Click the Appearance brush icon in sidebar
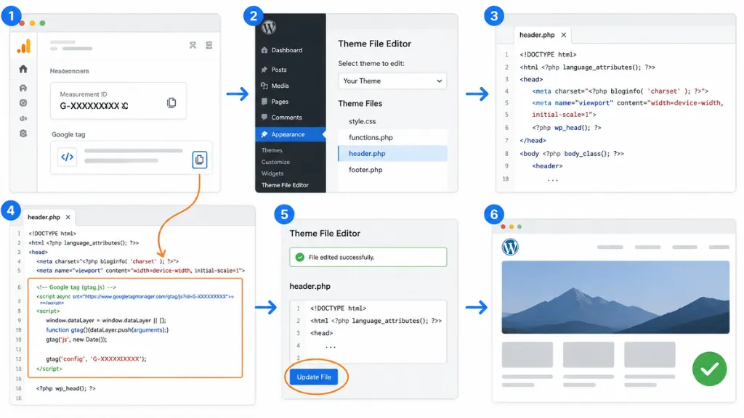The height and width of the screenshot is (418, 744). tap(264, 134)
